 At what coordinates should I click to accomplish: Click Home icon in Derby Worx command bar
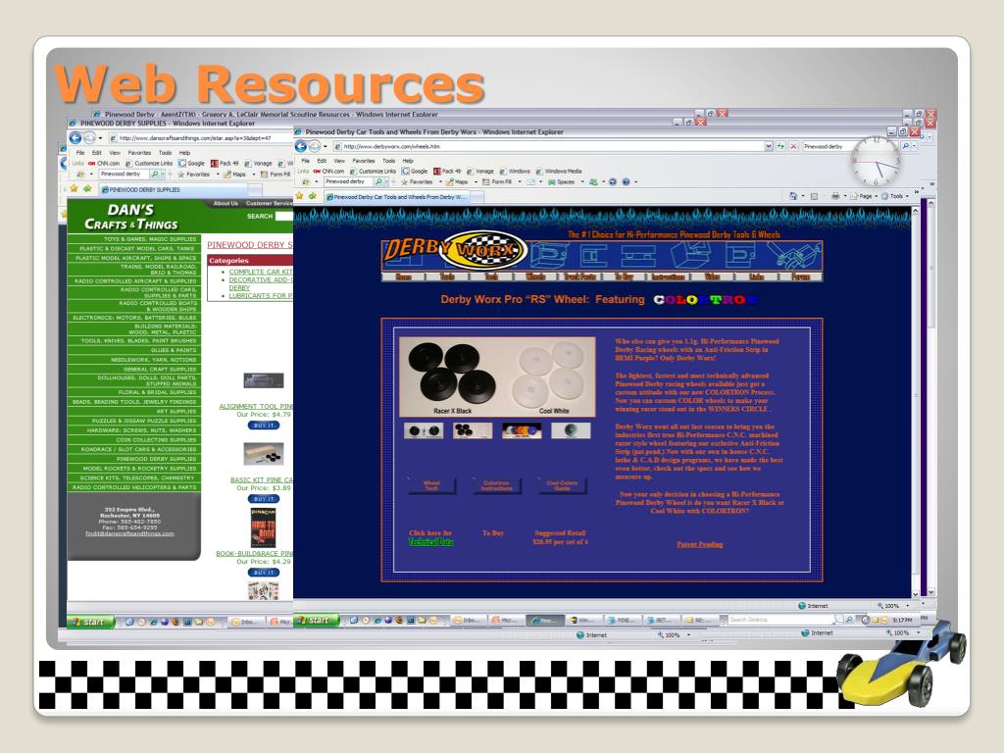(793, 196)
